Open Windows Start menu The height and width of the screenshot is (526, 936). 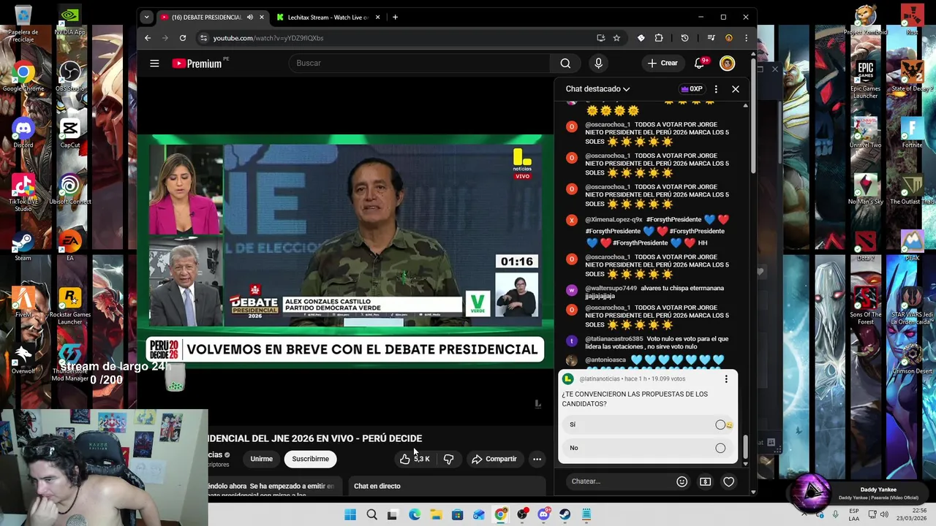point(350,515)
